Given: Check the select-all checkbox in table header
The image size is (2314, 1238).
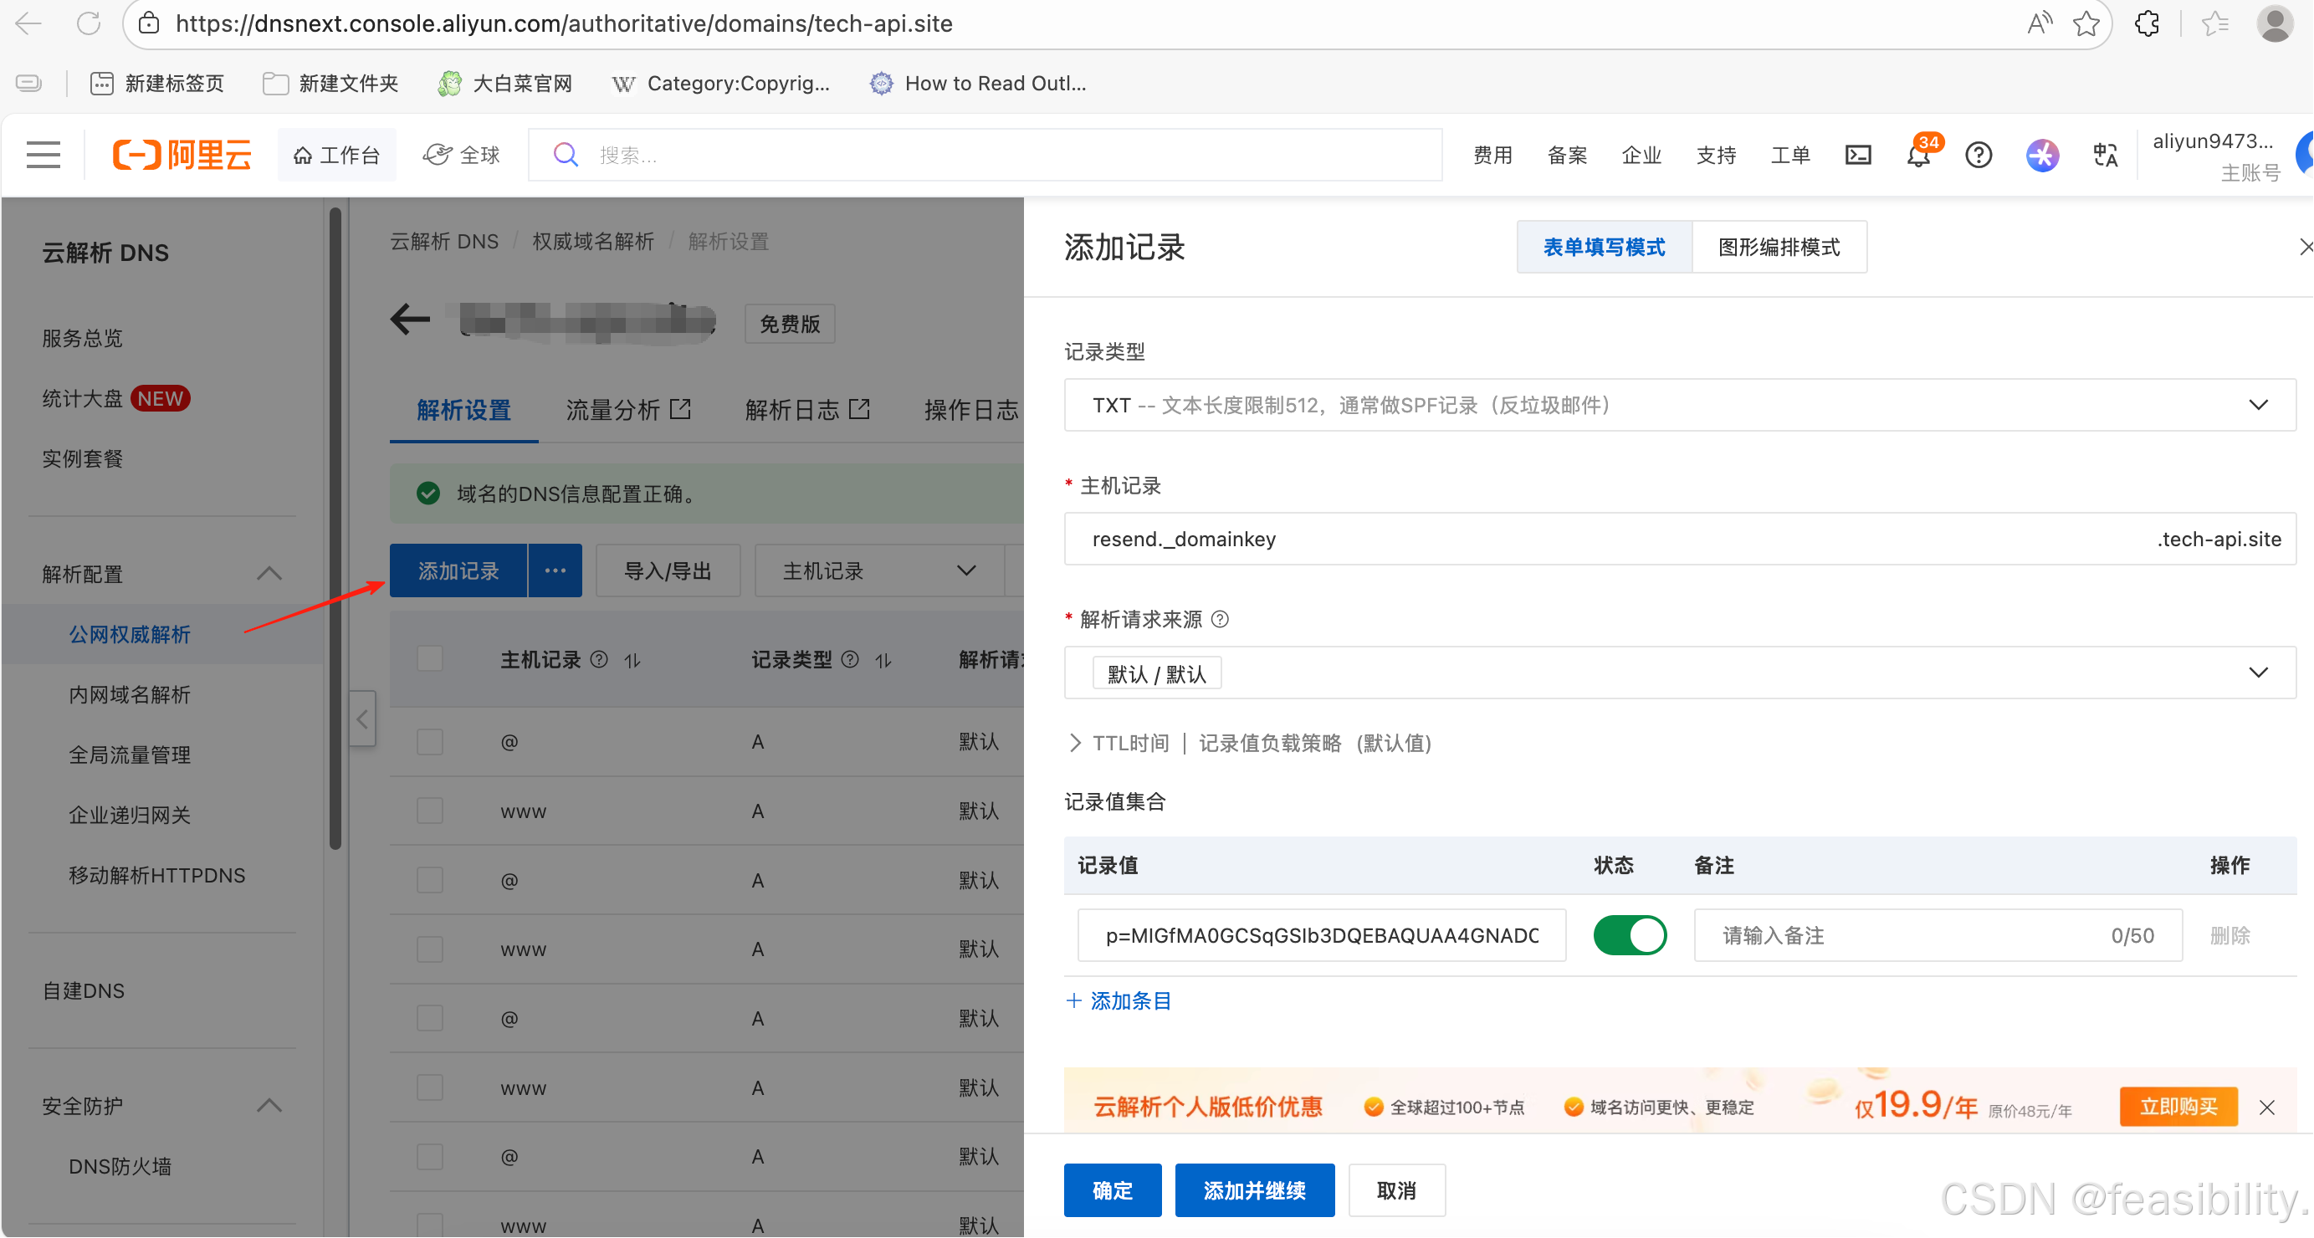Looking at the screenshot, I should (430, 659).
